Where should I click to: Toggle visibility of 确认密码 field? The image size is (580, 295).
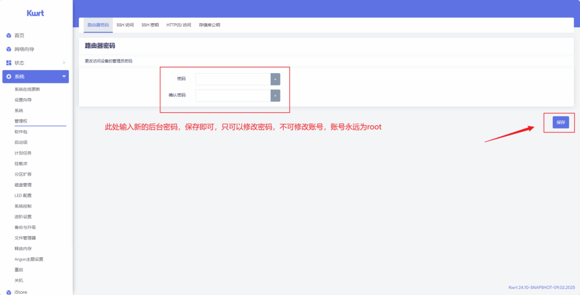tap(275, 96)
